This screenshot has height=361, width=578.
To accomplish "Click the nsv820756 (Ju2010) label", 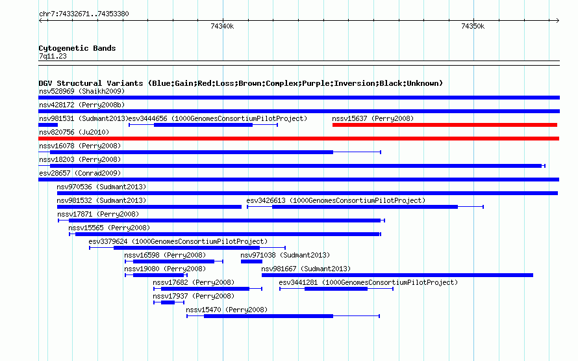I will [x=74, y=132].
